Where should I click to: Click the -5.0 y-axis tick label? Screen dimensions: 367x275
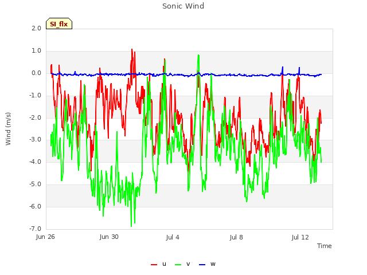[x=35, y=184]
